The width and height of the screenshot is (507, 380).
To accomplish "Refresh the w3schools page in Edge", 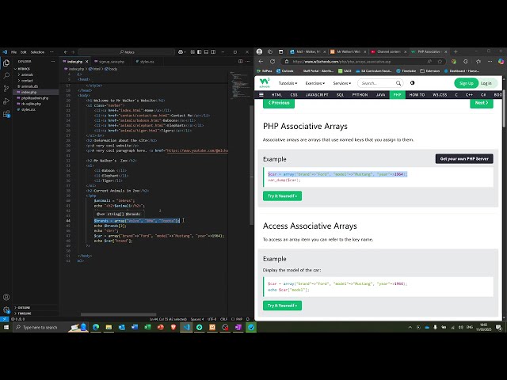I will click(x=273, y=62).
